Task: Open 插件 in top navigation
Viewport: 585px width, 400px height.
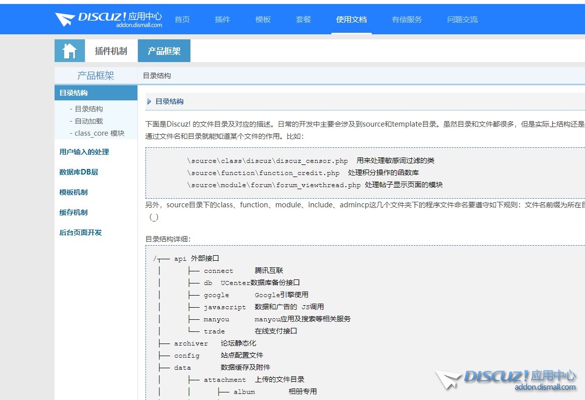Action: (x=222, y=19)
